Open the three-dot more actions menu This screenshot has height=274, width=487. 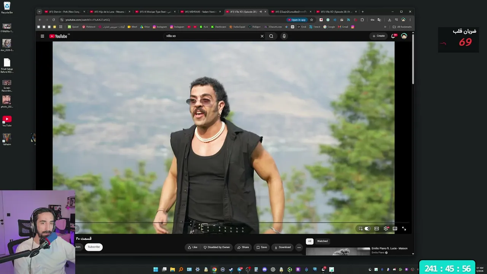pyautogui.click(x=299, y=247)
